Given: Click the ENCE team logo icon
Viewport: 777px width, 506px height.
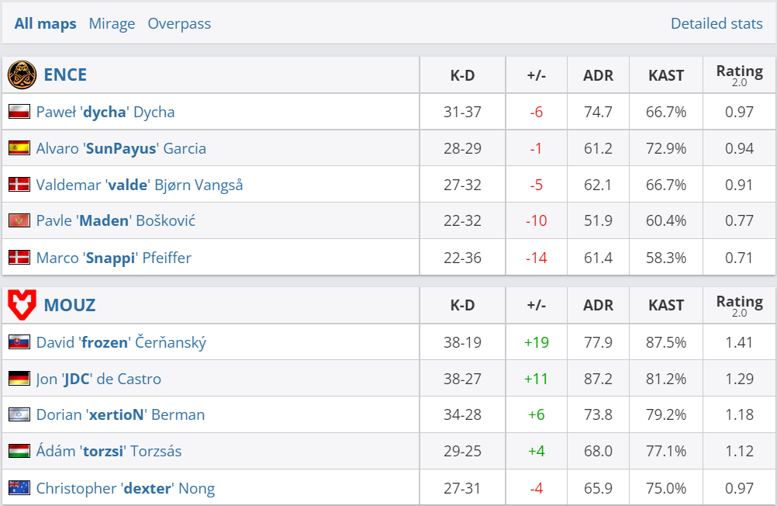Looking at the screenshot, I should (x=22, y=75).
